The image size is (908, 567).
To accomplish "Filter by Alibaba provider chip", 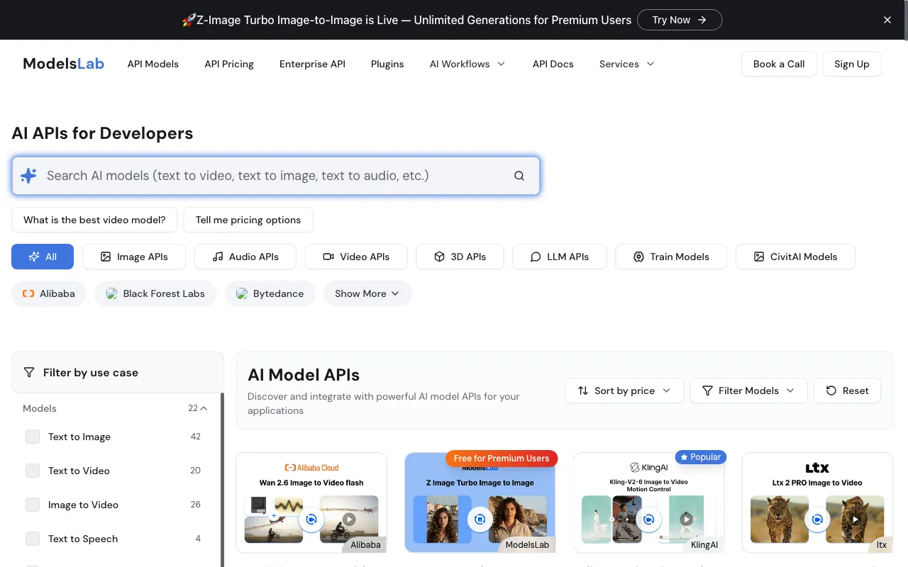I will pyautogui.click(x=48, y=293).
